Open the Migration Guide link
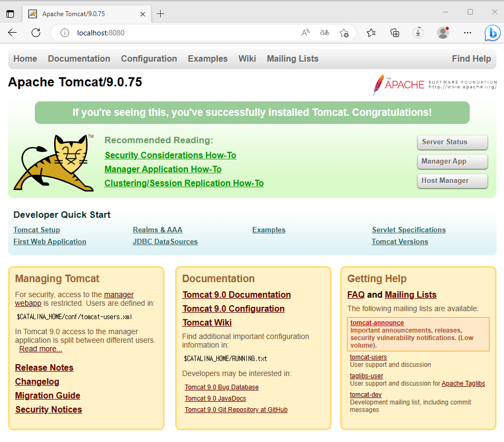The width and height of the screenshot is (504, 442). [x=48, y=396]
